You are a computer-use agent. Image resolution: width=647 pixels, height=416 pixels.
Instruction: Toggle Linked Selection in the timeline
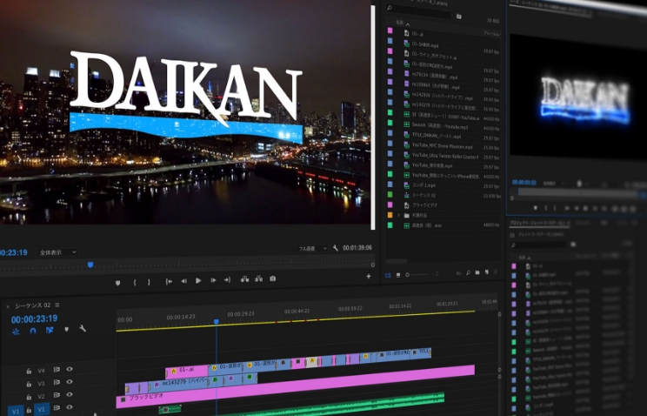point(50,330)
